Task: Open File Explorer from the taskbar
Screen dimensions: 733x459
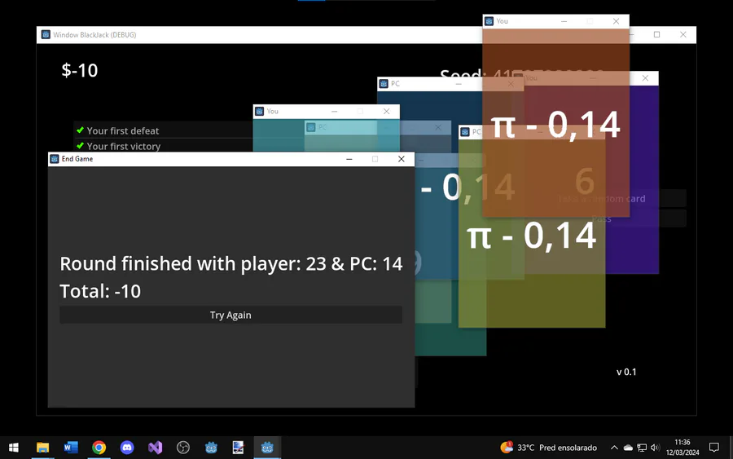Action: pos(42,448)
